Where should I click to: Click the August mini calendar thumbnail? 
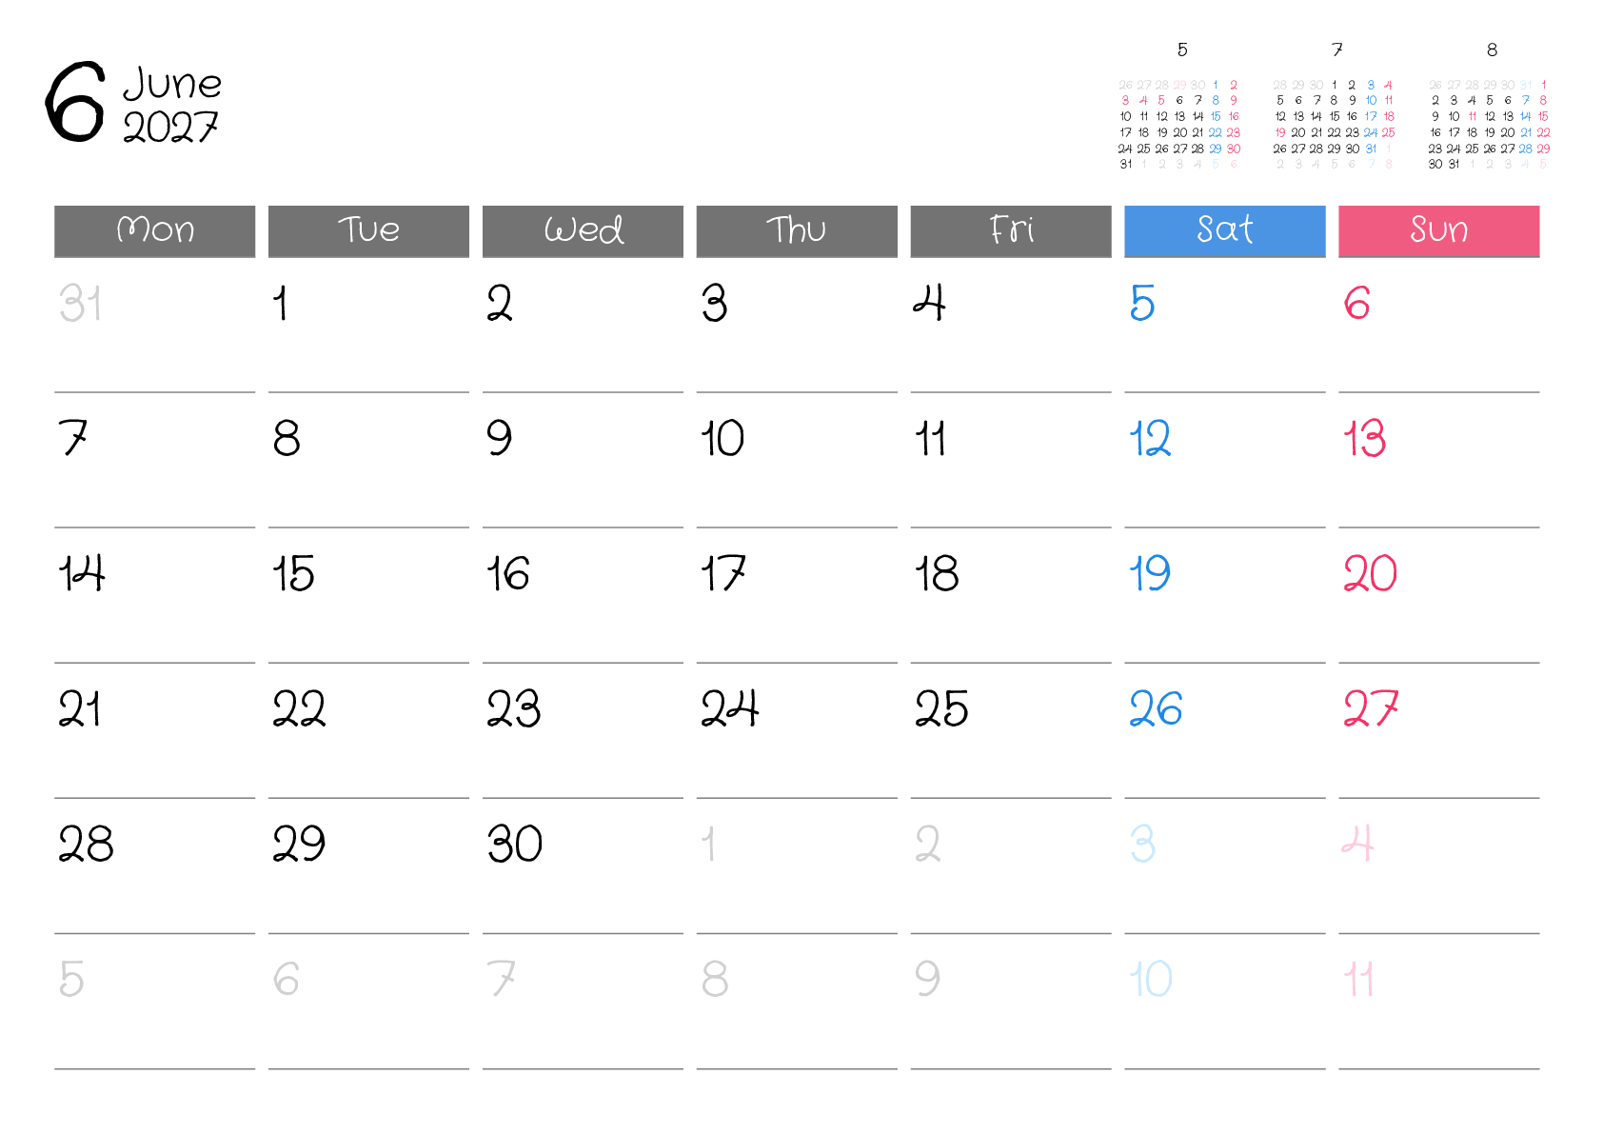pos(1490,116)
